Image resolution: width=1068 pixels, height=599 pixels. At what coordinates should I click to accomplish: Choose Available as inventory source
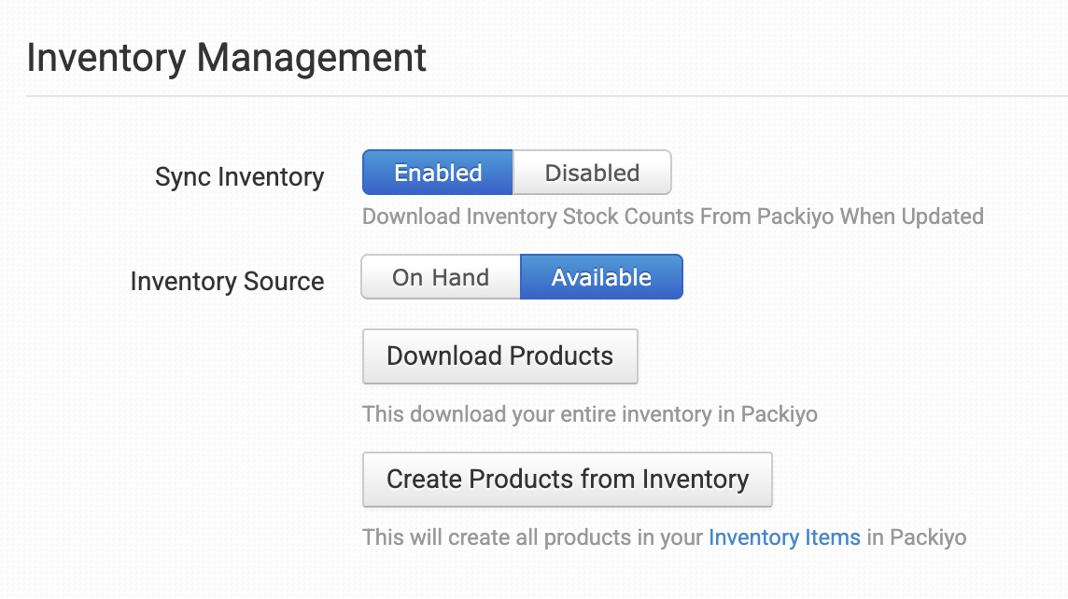(601, 277)
